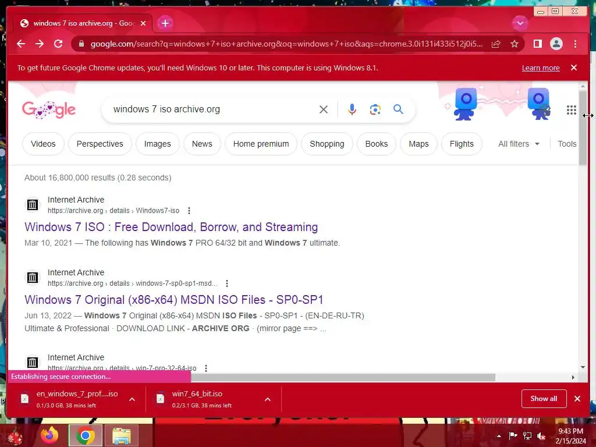596x447 pixels.
Task: Open the network tray icon
Action: (x=527, y=436)
